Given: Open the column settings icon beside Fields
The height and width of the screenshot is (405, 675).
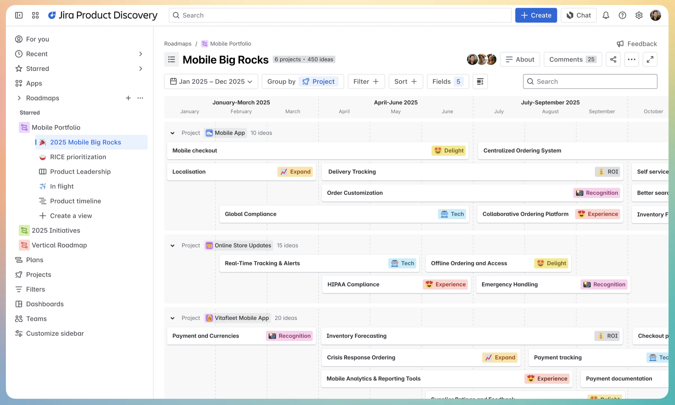Looking at the screenshot, I should point(480,82).
